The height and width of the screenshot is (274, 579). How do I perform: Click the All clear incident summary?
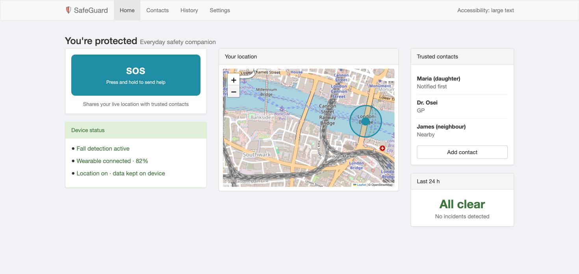(462, 204)
